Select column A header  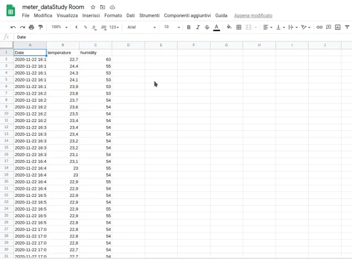point(30,45)
